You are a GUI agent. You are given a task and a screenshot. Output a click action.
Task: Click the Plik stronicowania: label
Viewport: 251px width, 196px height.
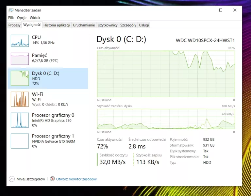[x=184, y=157]
